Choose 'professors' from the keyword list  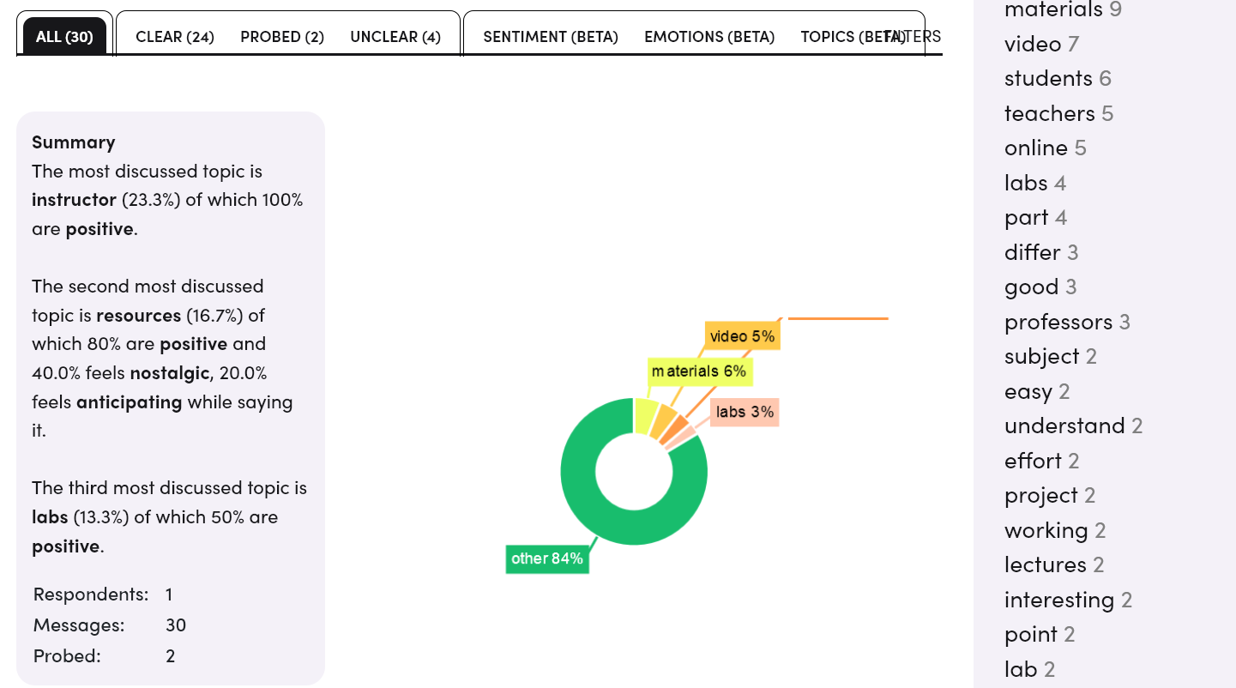tap(1058, 322)
